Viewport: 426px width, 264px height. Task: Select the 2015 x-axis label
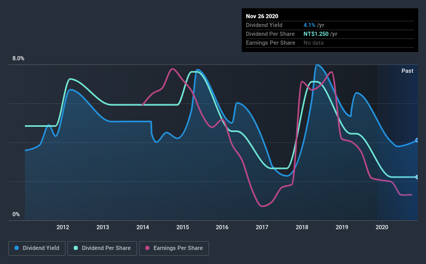coord(183,227)
